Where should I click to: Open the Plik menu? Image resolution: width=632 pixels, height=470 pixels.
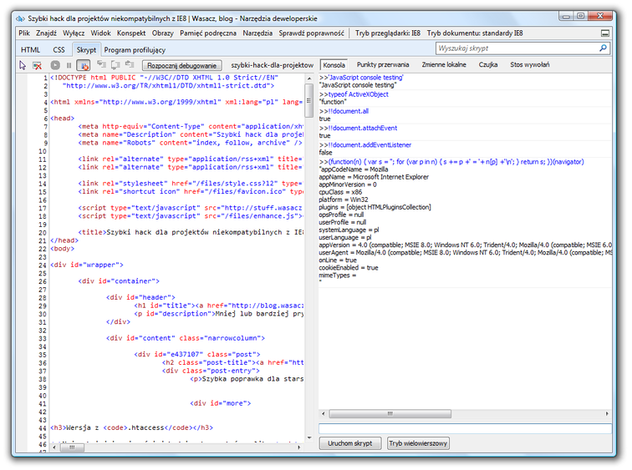pyautogui.click(x=24, y=33)
